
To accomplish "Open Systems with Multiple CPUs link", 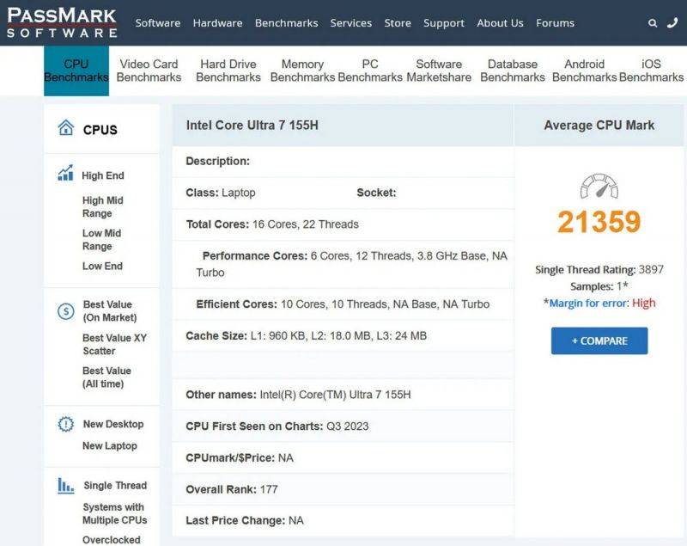I will 115,513.
